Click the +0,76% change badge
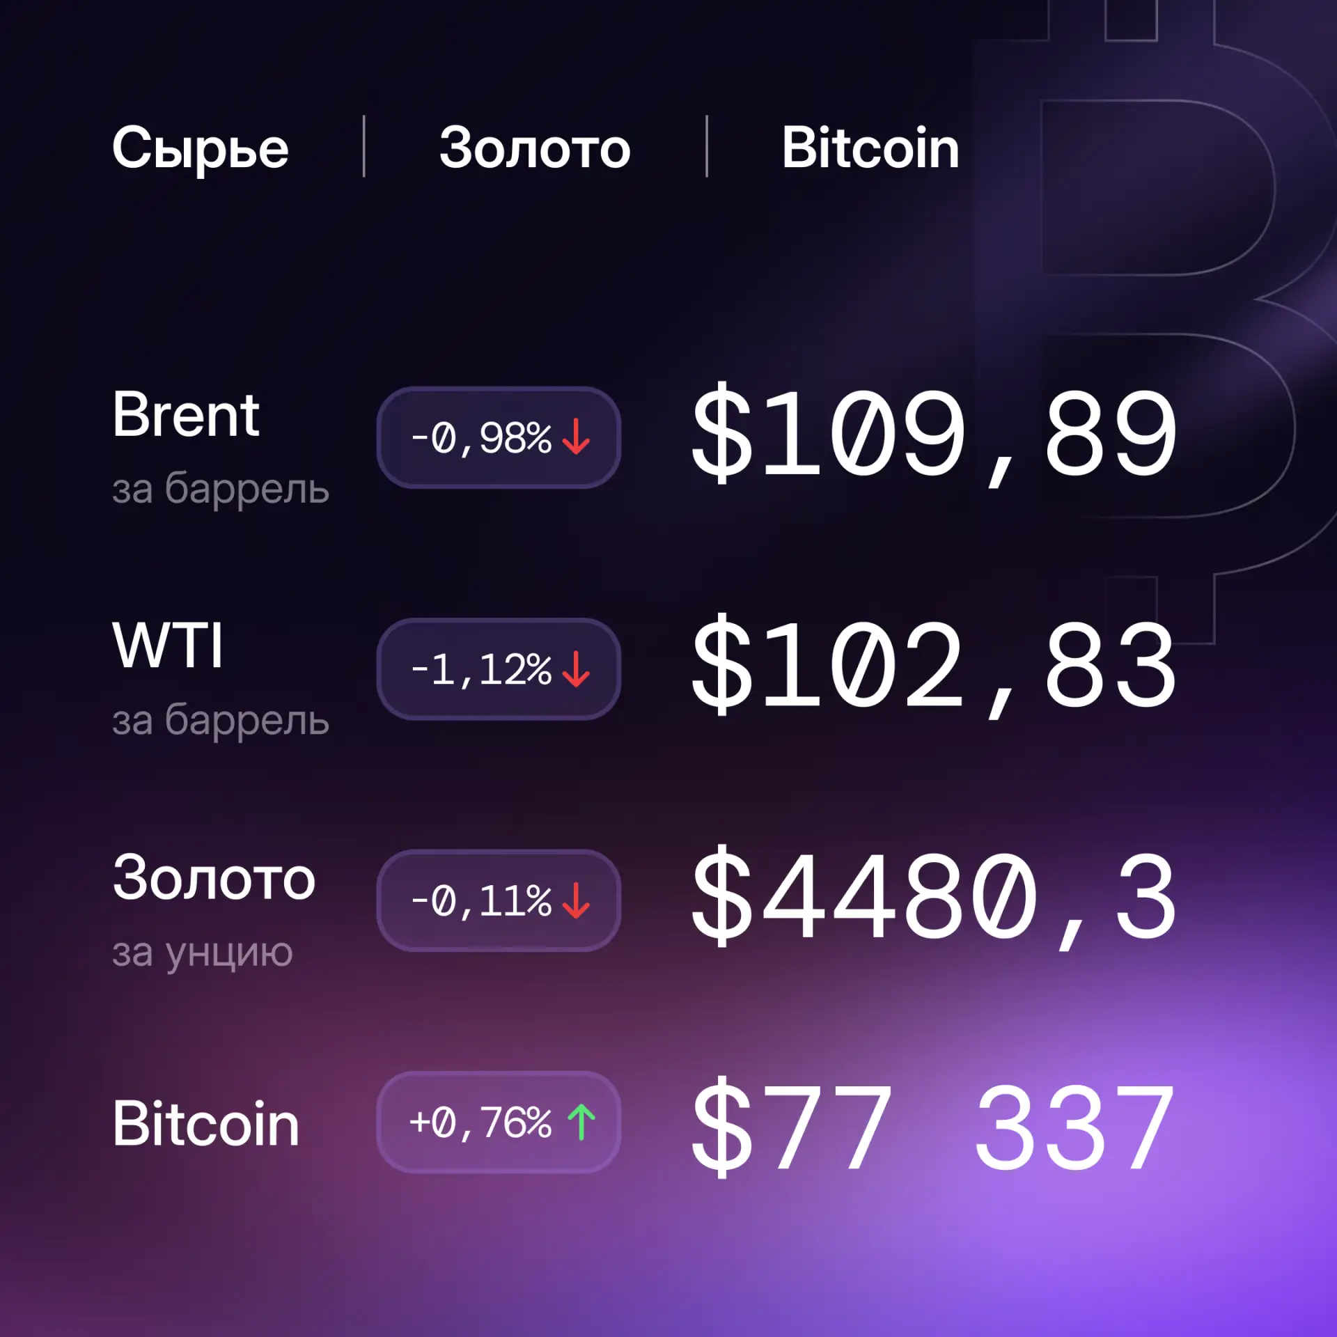Image resolution: width=1337 pixels, height=1337 pixels. 499,1122
